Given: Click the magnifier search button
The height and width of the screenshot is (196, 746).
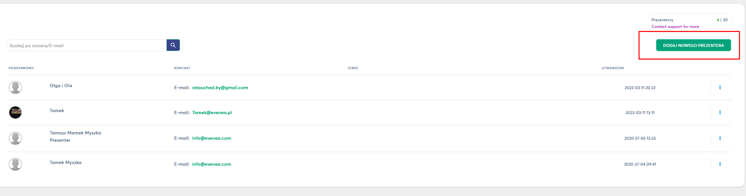Looking at the screenshot, I should [173, 45].
